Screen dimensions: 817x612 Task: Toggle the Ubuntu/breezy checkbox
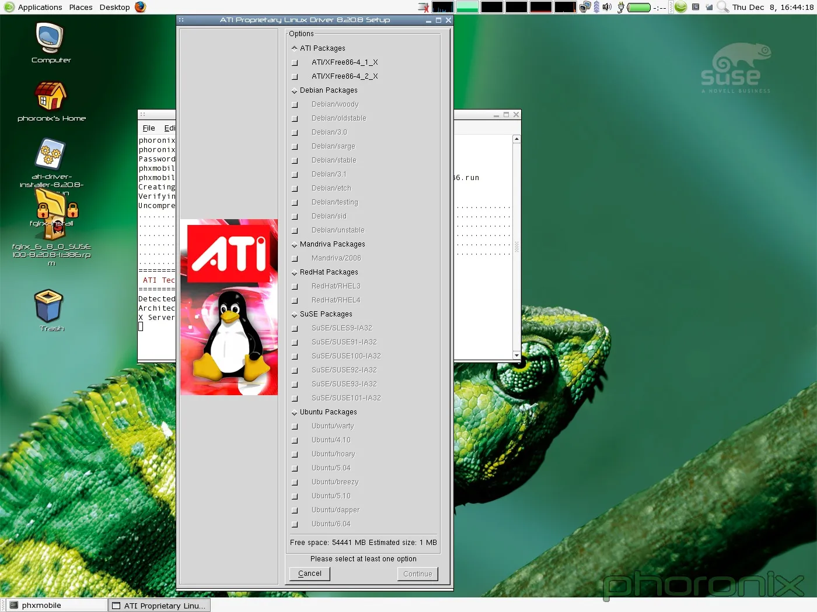[x=295, y=482]
